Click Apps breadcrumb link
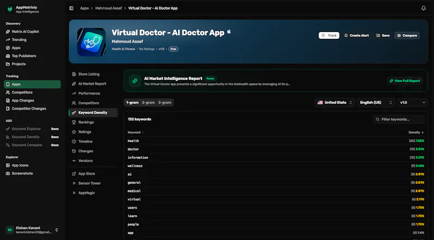Viewport: 434px width, 240px height. (x=85, y=8)
